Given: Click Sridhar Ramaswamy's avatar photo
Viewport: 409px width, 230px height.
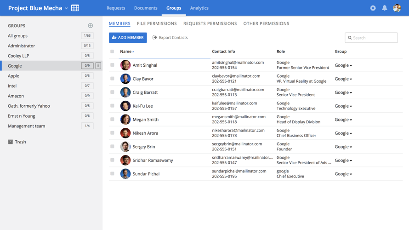Looking at the screenshot, I should pos(125,160).
